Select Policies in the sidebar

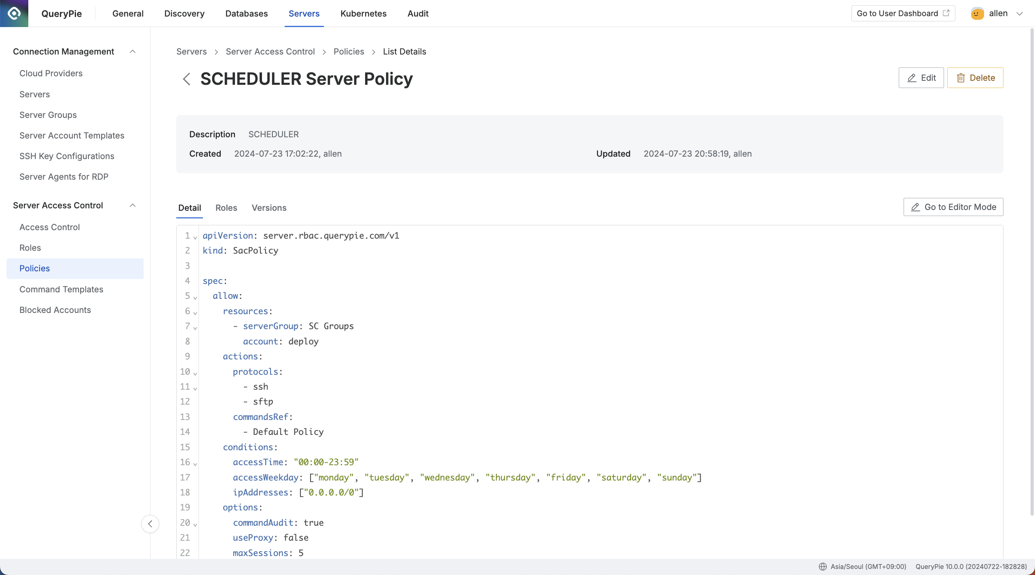click(x=75, y=269)
